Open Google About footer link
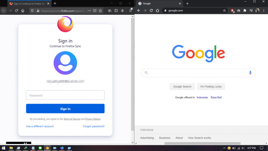Screen dimensions: 268x151 point(179,138)
